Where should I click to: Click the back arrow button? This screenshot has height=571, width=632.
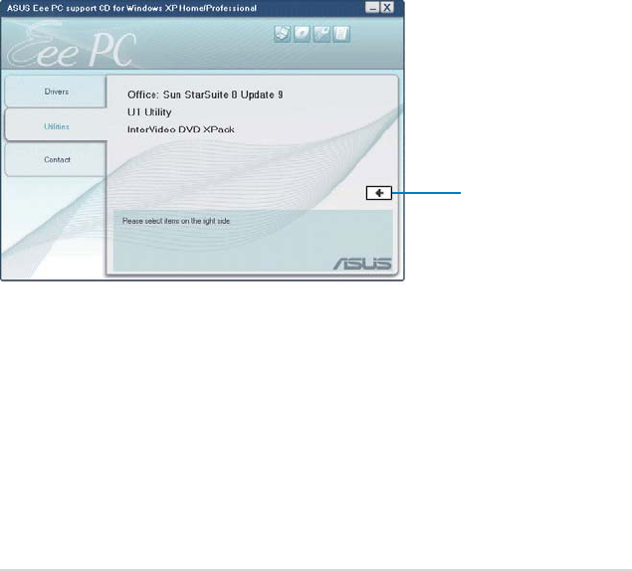[379, 193]
